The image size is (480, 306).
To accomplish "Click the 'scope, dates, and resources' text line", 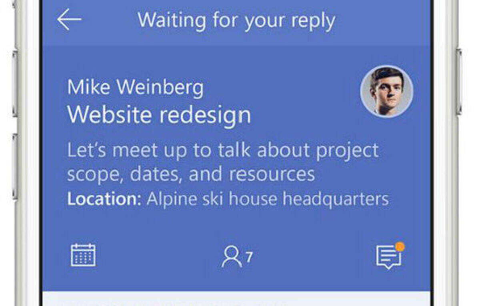I will pyautogui.click(x=191, y=174).
